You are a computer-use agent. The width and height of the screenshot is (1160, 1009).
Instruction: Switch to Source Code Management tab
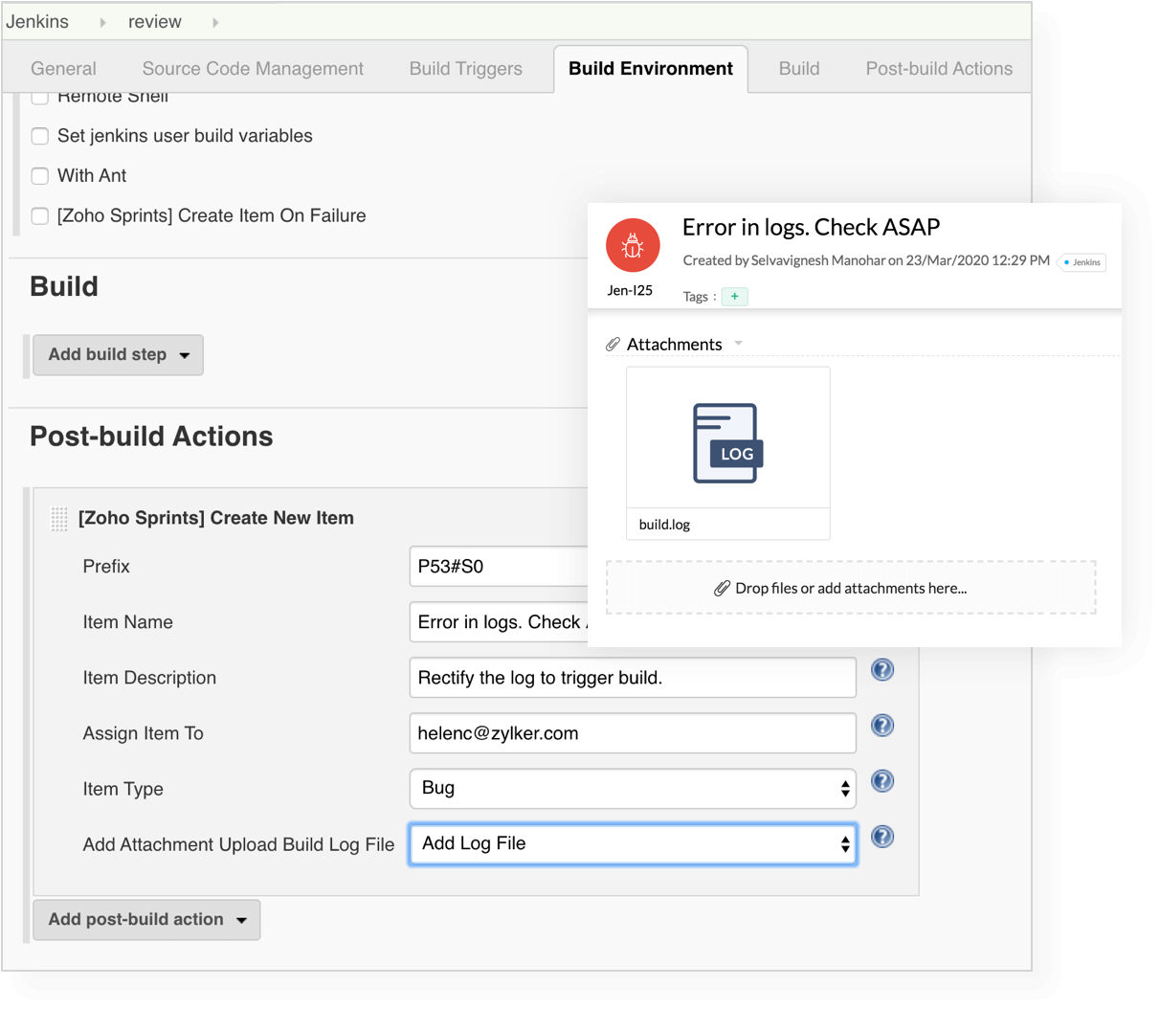pos(253,69)
